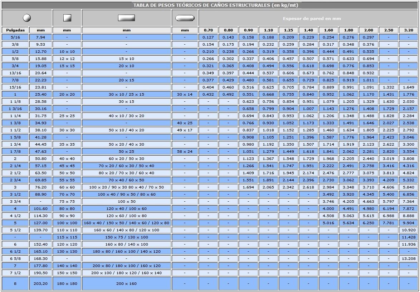
Task: Click the '190,50' mm diameter cell
Action: (41, 273)
